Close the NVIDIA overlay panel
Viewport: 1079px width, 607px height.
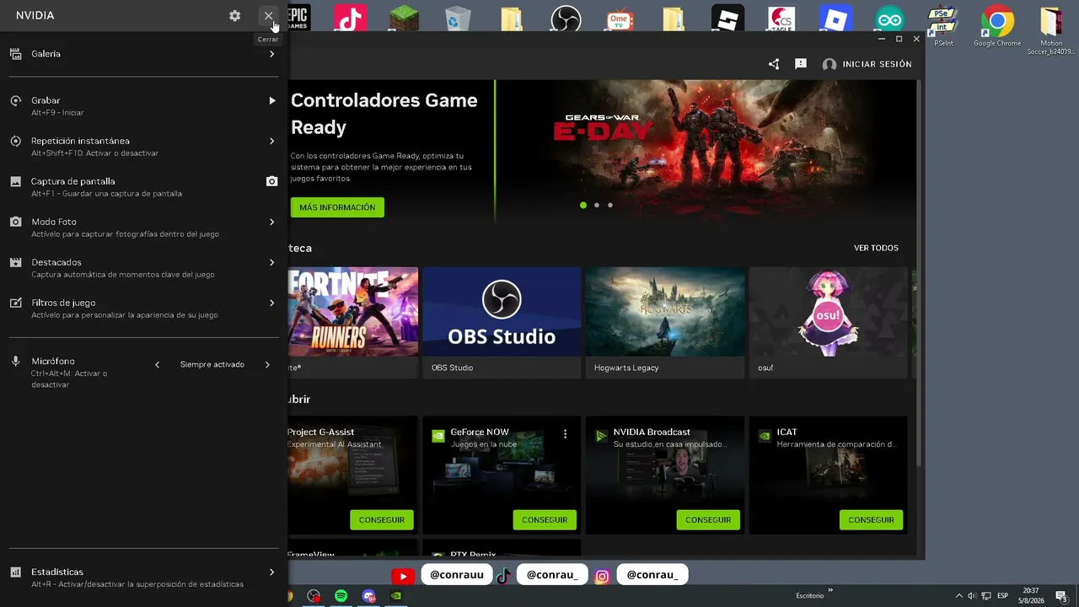tap(268, 16)
